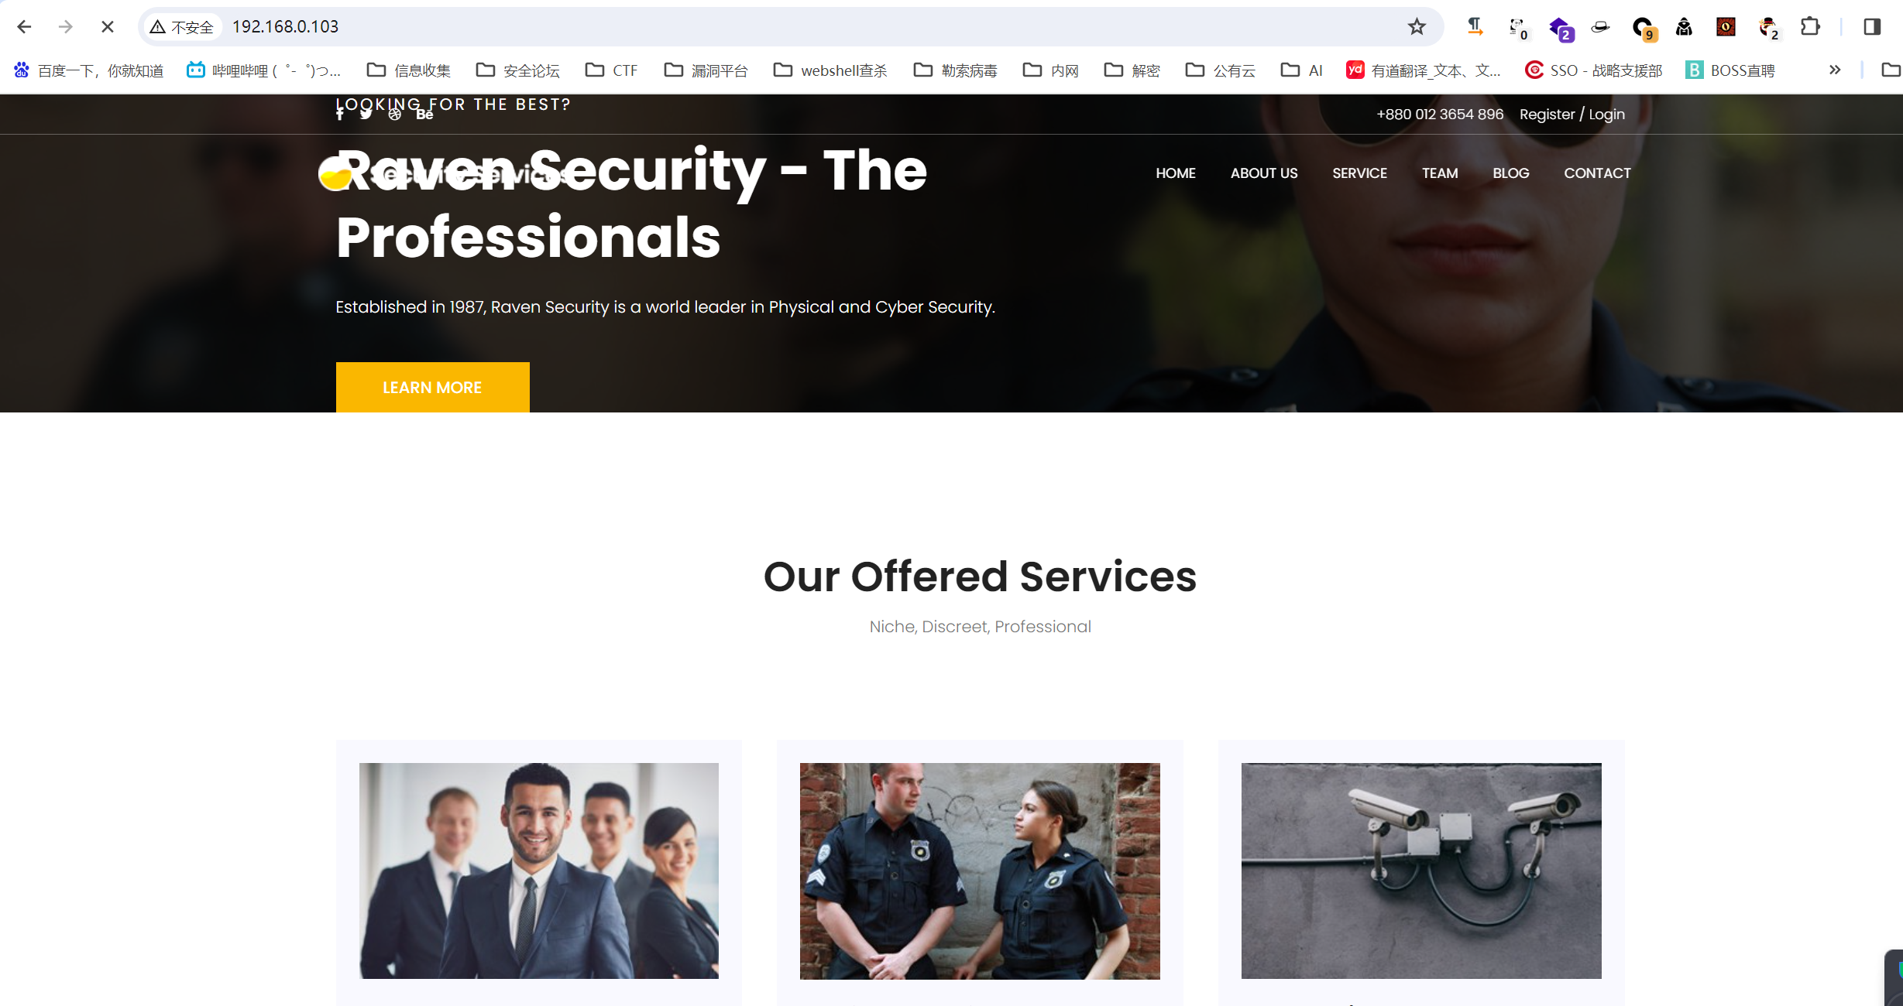
Task: Open the 不安全 site security indicator
Action: point(182,27)
